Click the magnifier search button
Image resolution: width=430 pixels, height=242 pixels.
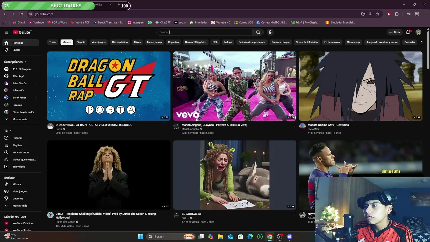pyautogui.click(x=258, y=32)
